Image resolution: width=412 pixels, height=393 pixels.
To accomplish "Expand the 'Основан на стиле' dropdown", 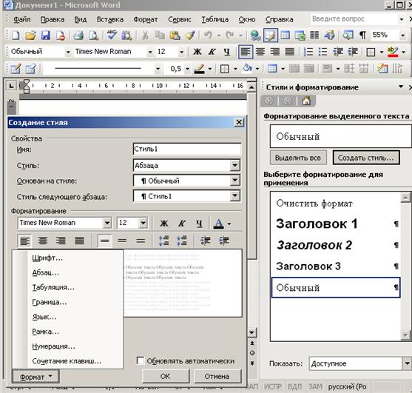I will click(235, 181).
